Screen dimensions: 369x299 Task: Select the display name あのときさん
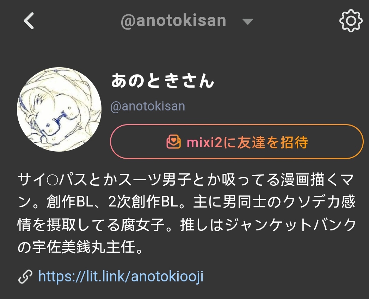click(162, 80)
